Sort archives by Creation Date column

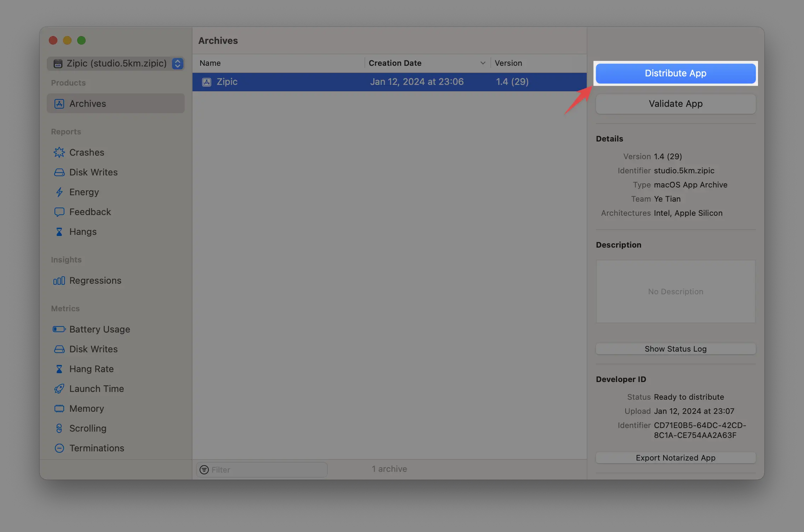pyautogui.click(x=427, y=63)
